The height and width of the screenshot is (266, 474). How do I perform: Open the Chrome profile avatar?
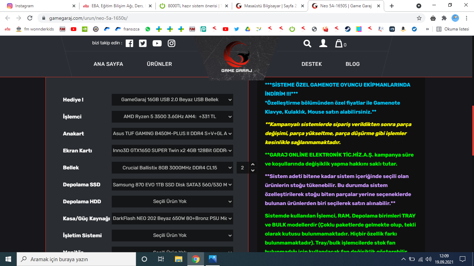click(x=455, y=18)
